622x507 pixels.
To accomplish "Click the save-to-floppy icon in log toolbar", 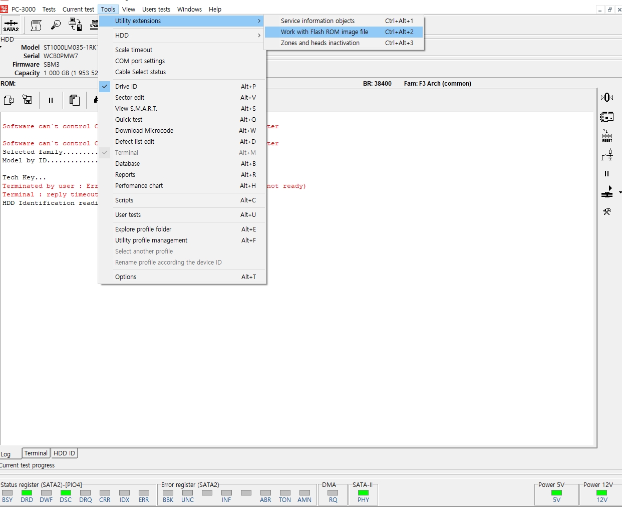I will 28,100.
